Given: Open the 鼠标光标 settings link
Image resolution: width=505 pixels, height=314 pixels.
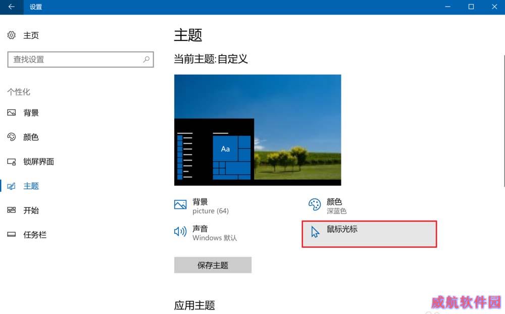Looking at the screenshot, I should 369,234.
